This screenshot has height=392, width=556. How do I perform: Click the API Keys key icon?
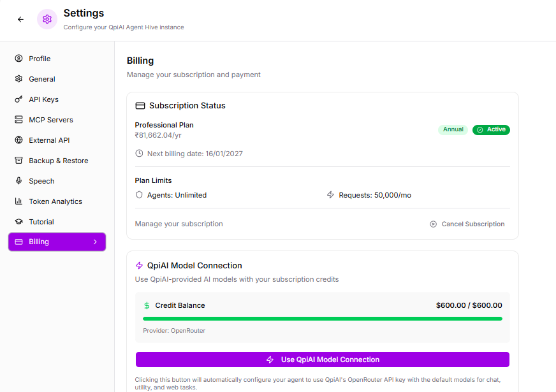18,99
